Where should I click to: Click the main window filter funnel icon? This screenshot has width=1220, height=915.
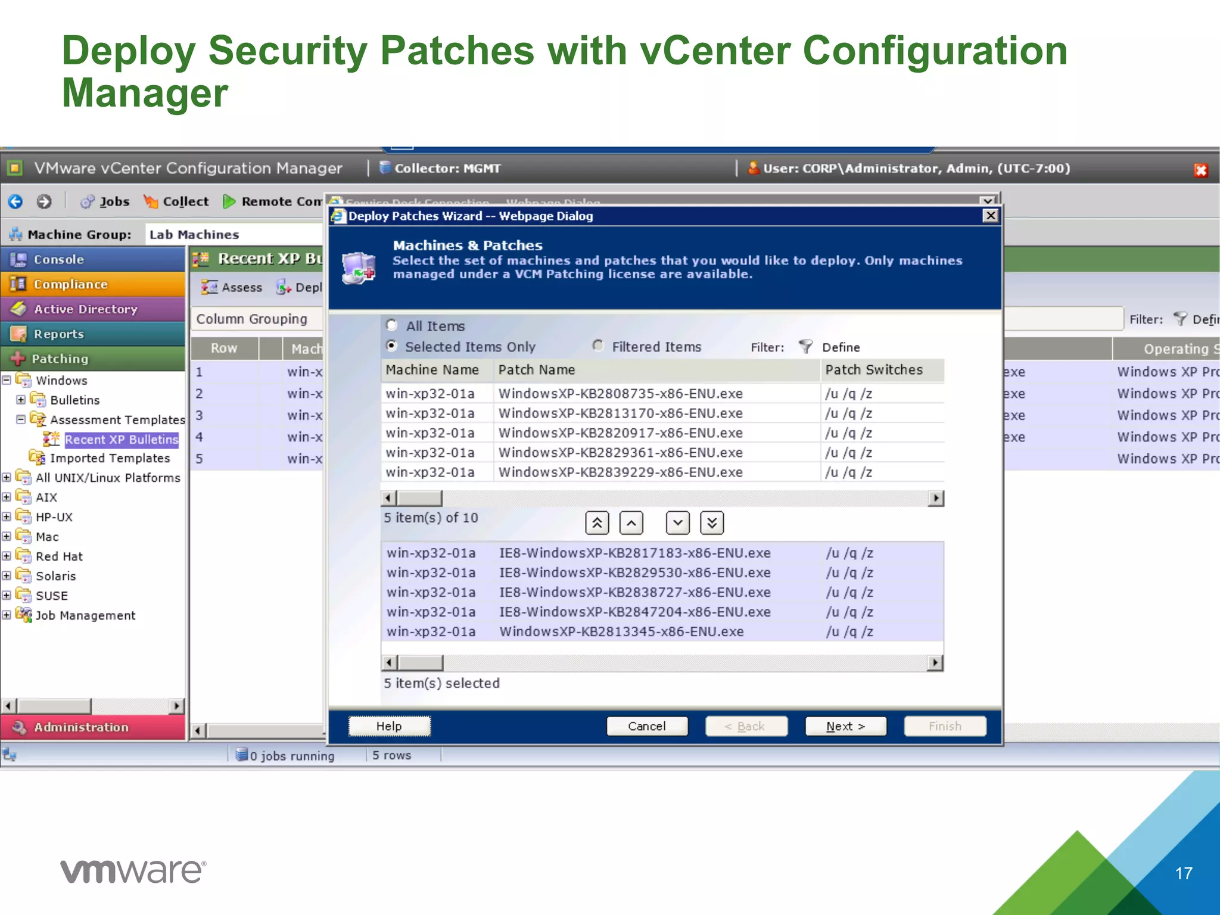point(1179,319)
